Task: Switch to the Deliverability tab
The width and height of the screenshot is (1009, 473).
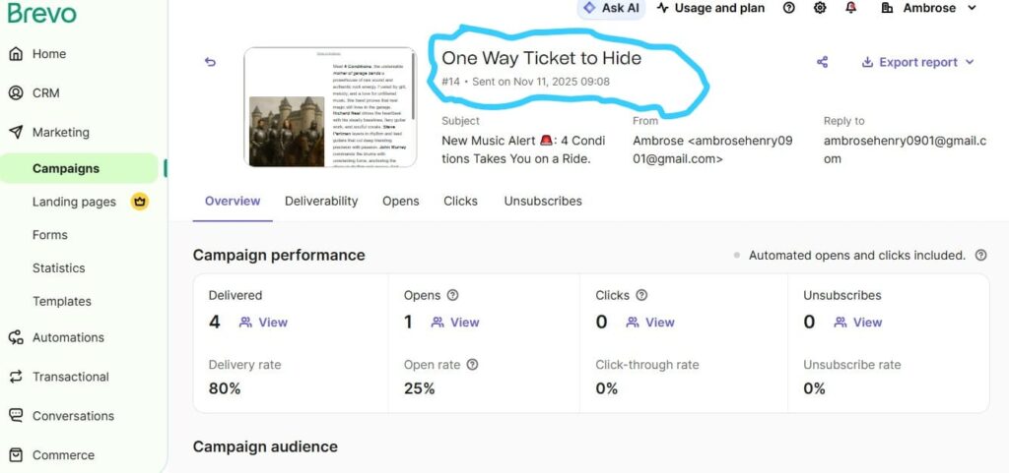Action: (321, 201)
